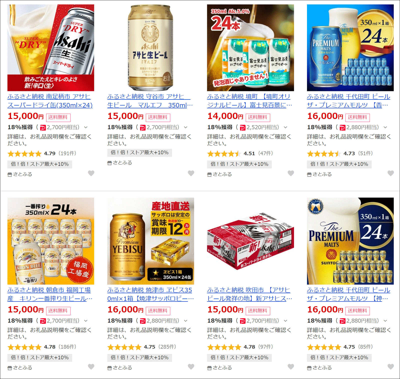Click 倍！倍！ストア最大+10% badge on Maruefu item

[x=139, y=152]
